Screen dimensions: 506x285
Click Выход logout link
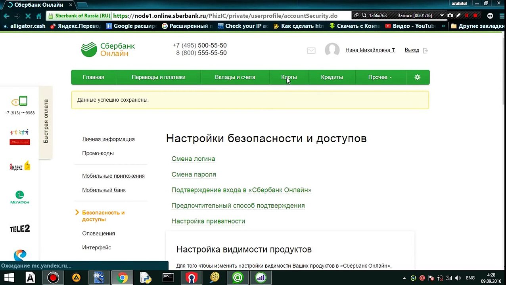[412, 50]
